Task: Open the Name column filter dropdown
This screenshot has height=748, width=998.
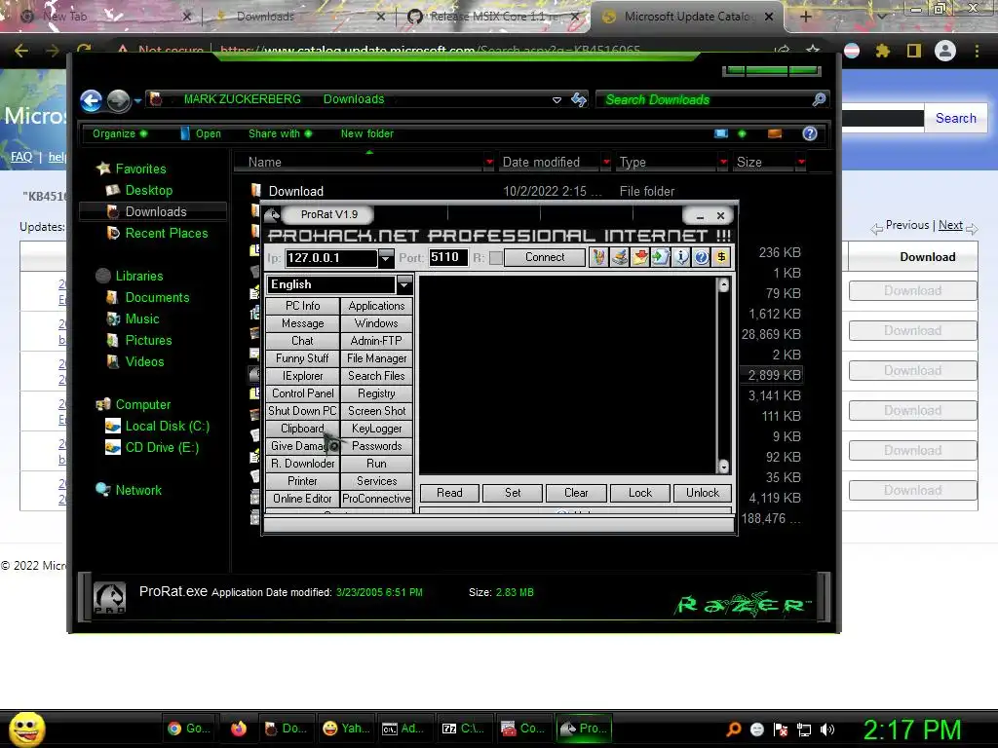Action: (x=489, y=163)
